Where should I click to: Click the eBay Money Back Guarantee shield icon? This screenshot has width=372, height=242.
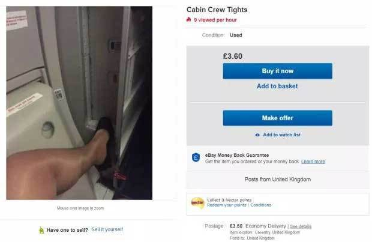click(196, 157)
